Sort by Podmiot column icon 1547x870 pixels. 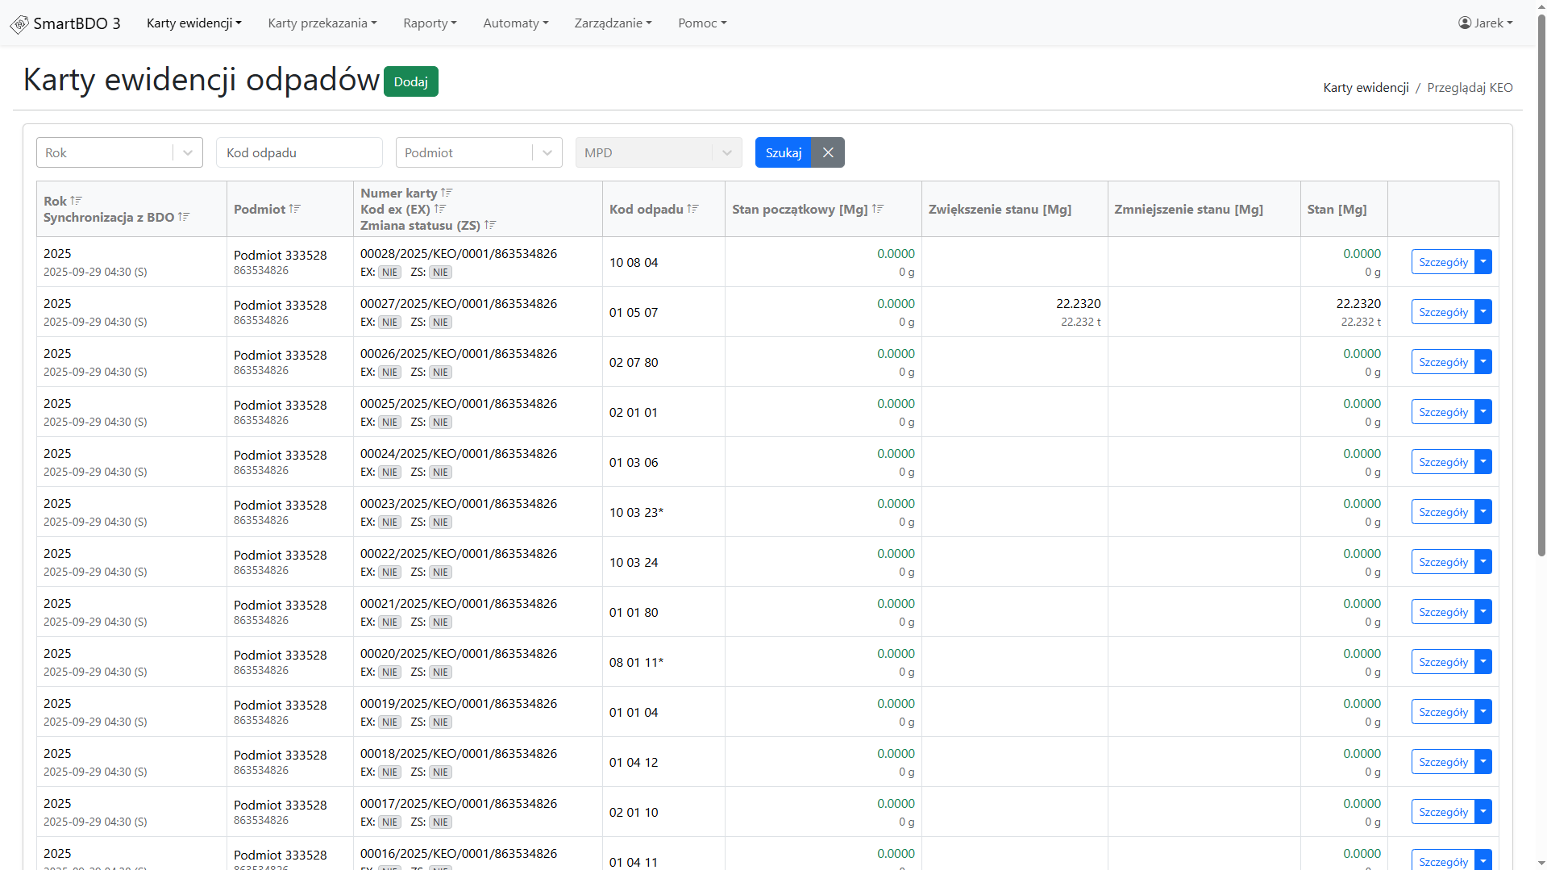point(295,209)
